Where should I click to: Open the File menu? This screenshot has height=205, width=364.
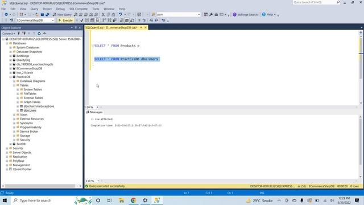[x=3, y=9]
